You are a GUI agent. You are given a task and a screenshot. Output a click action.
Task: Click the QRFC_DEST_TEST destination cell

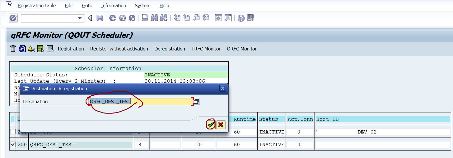(81, 144)
